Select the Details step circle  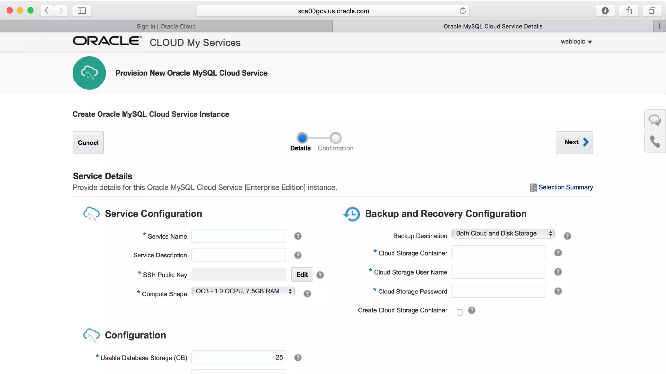(x=302, y=138)
